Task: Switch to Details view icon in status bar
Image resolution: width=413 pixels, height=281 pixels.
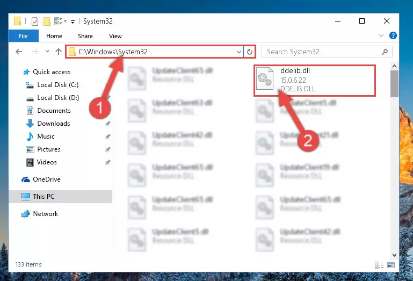Action: (379, 265)
